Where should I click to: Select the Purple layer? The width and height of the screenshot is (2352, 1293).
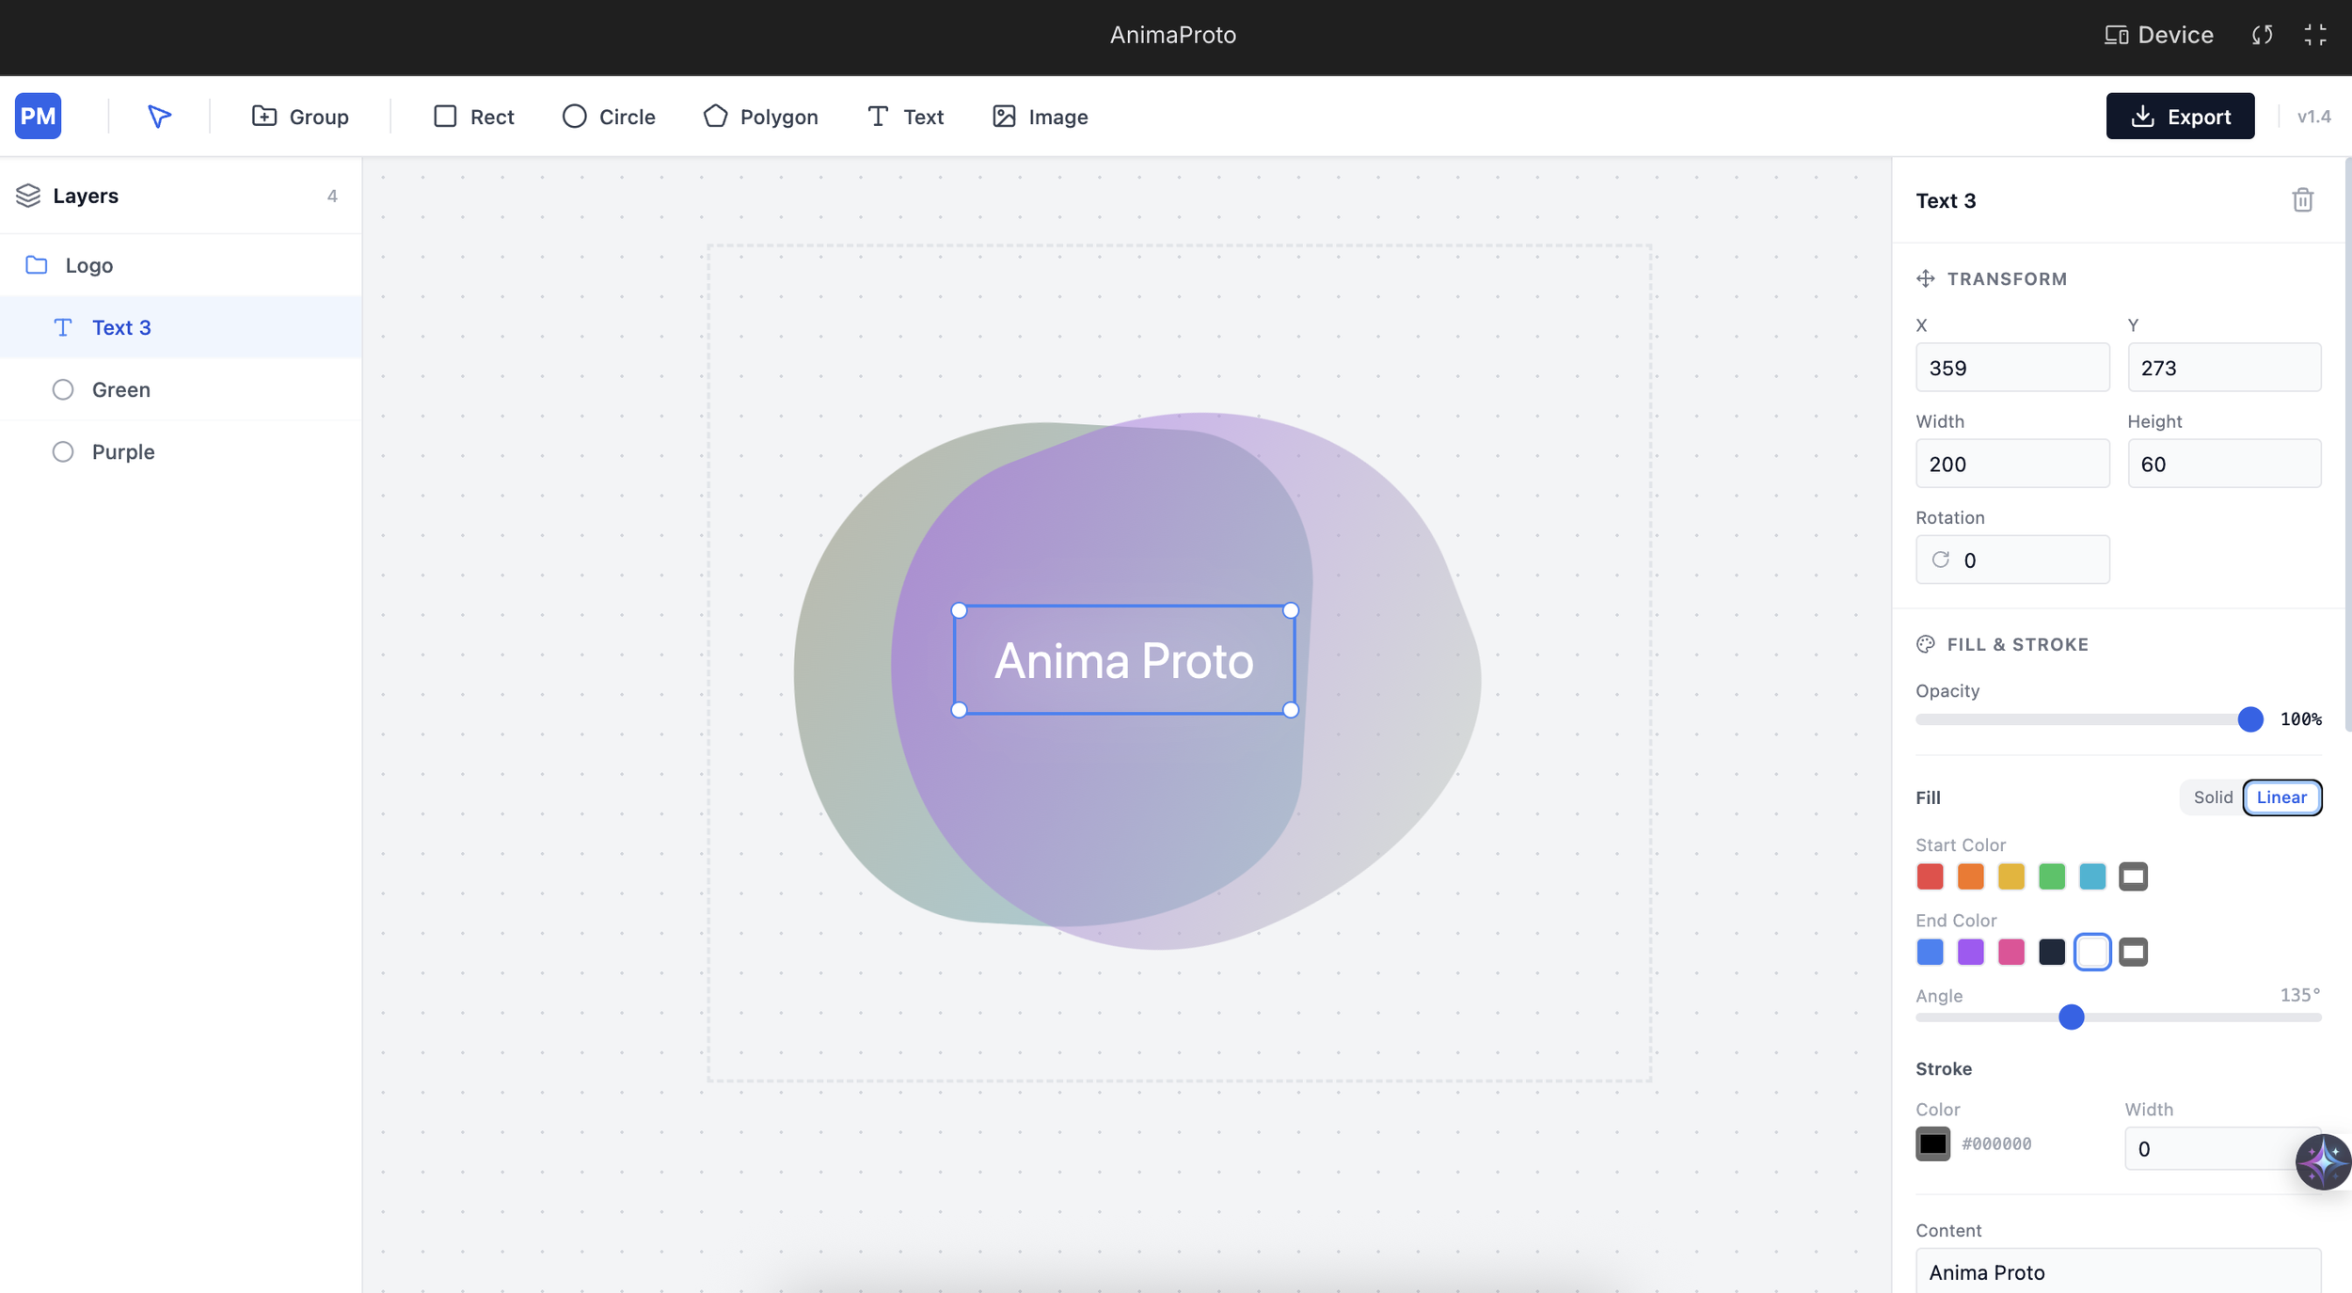(x=122, y=451)
